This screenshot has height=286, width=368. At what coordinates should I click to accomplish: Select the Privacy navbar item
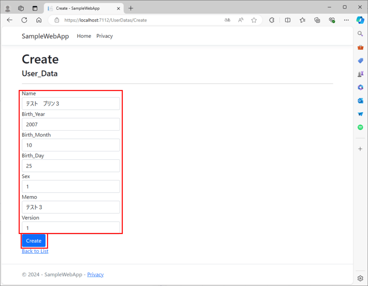coord(105,36)
